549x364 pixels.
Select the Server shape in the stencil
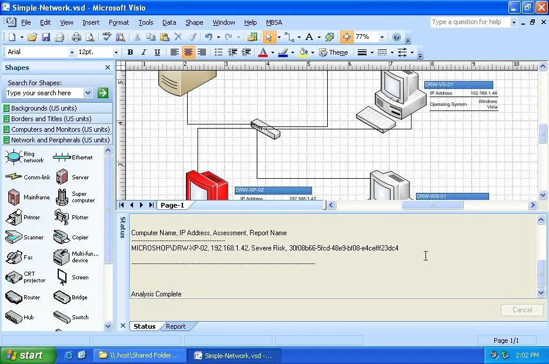pos(72,177)
